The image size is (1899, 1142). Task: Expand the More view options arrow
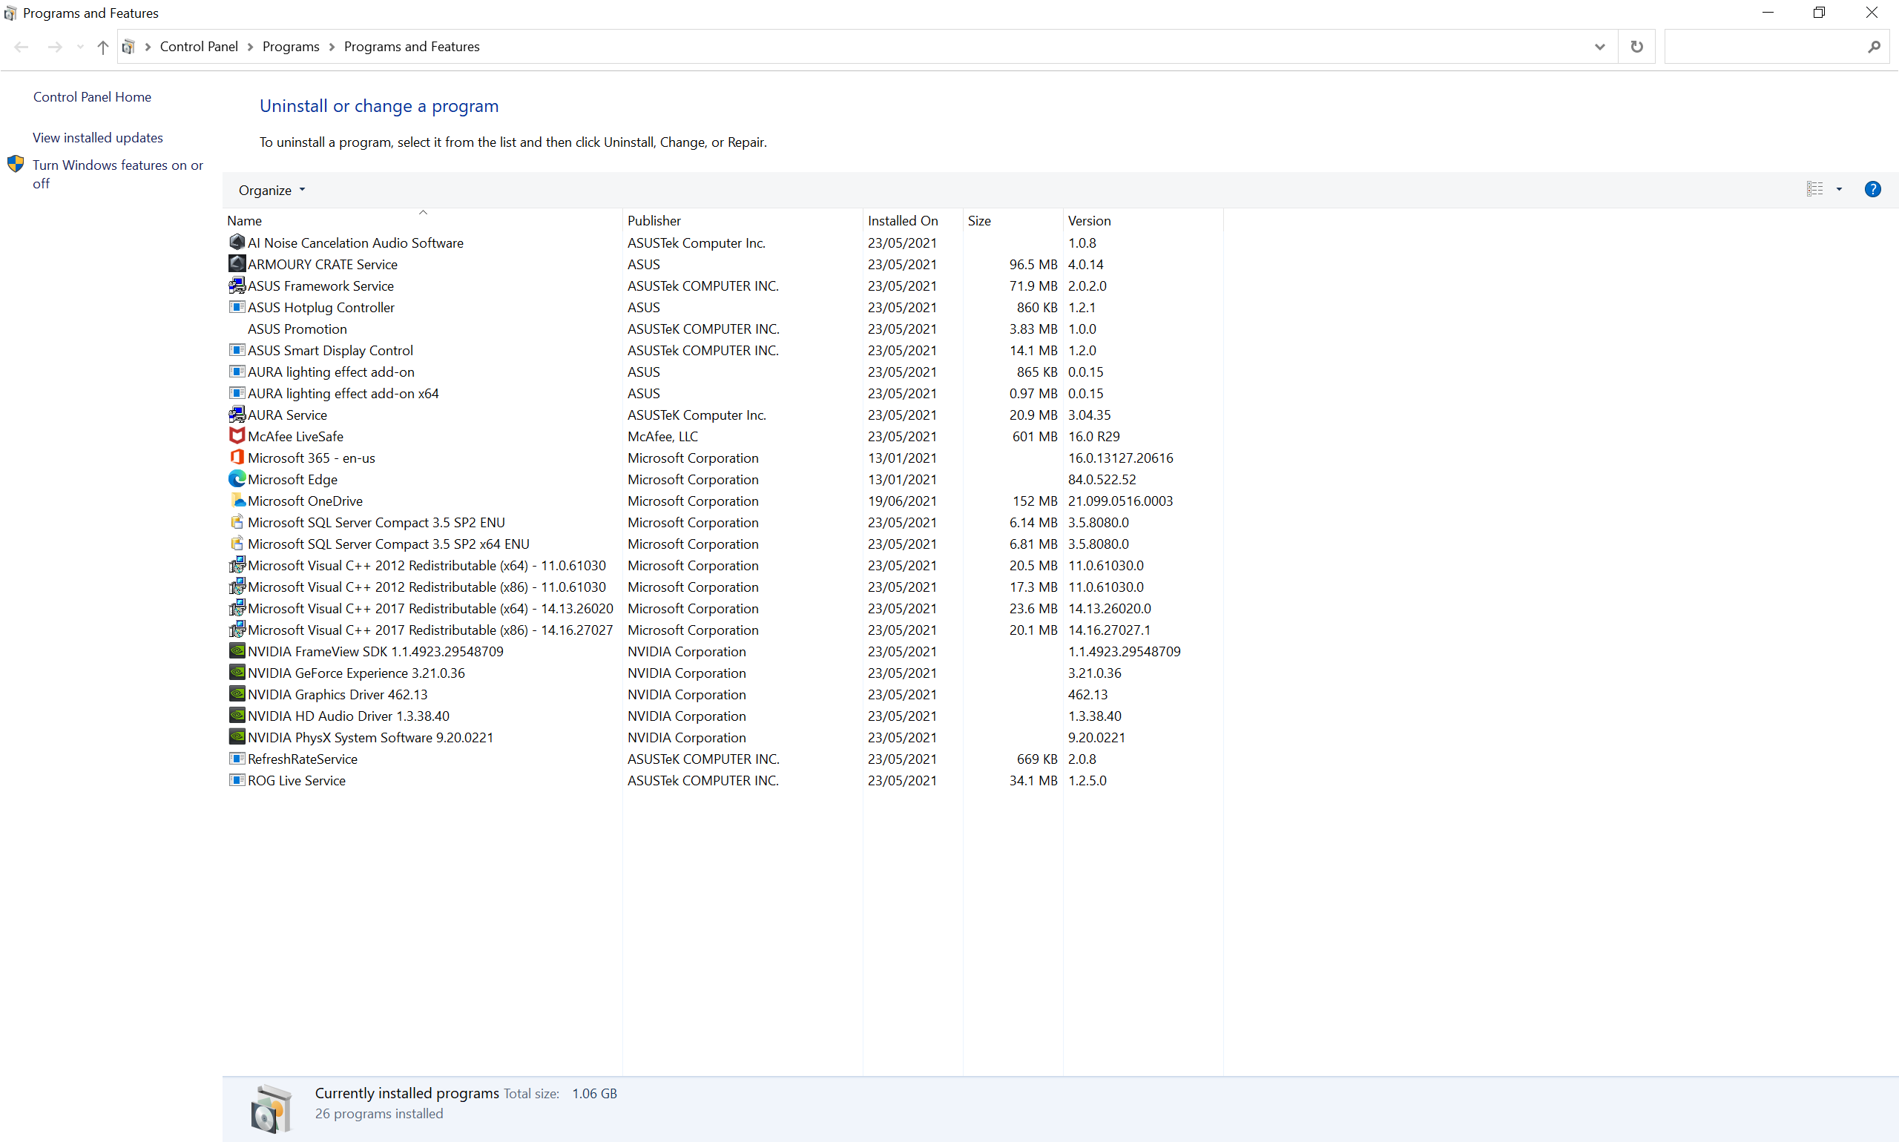[x=1839, y=189]
